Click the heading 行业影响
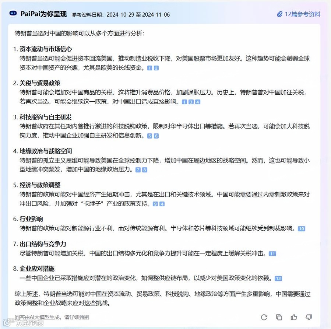The image size is (331, 329). point(31,219)
